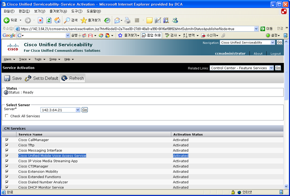290x196 pixels.
Task: Toggle the Google popup blocker button
Action: pyautogui.click(x=151, y=35)
